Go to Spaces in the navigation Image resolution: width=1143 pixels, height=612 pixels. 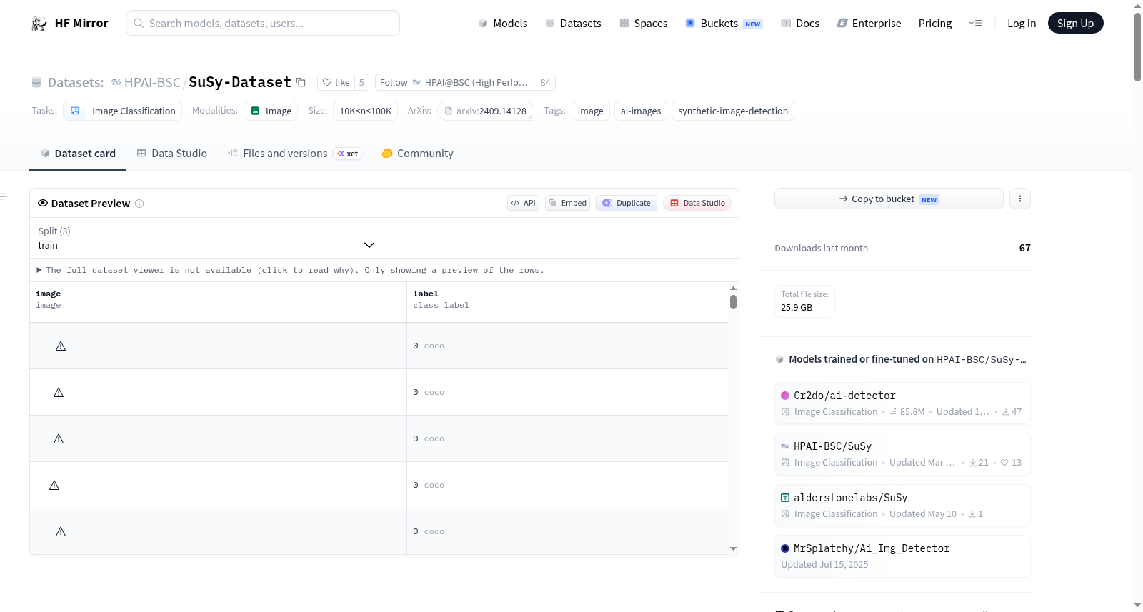coord(644,24)
